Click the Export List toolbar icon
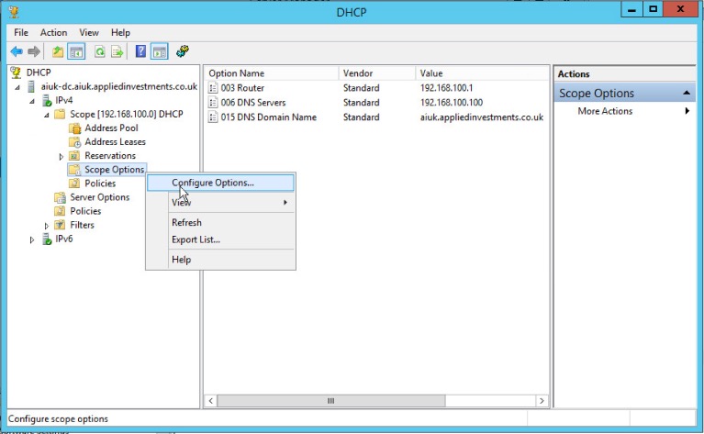 [117, 51]
